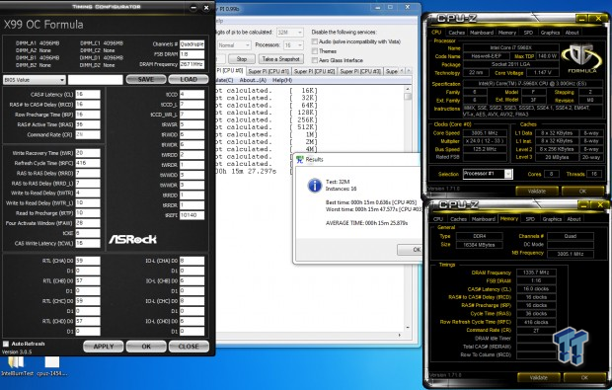Click the profile name field beside BIOS Value
Image resolution: width=612 pixels, height=390 pixels.
tap(95, 80)
